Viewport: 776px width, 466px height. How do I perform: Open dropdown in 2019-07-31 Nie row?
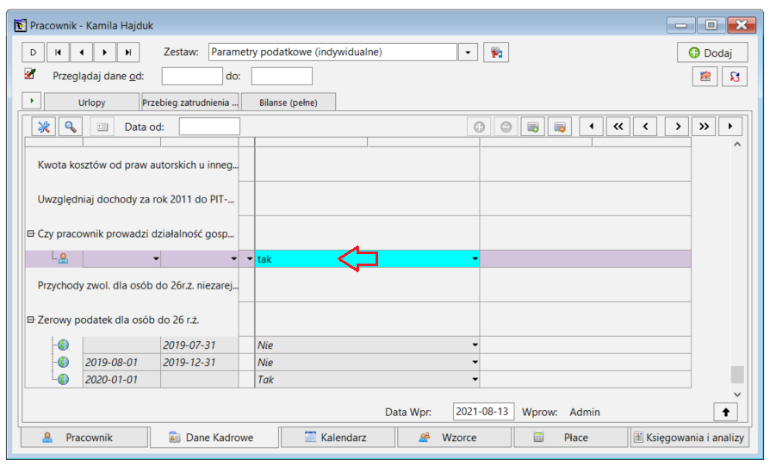pyautogui.click(x=475, y=345)
